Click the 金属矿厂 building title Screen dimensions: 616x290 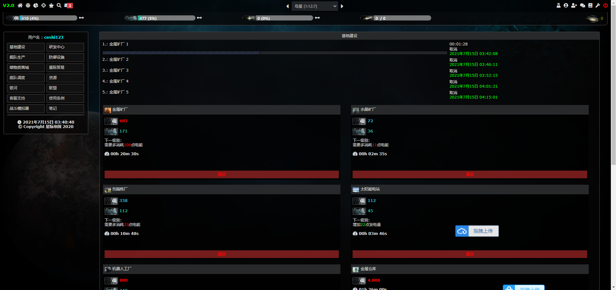[120, 109]
